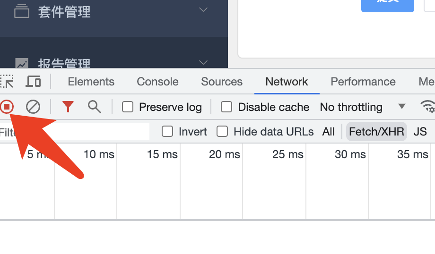This screenshot has width=435, height=254.
Task: Open the Performance tab
Action: point(363,82)
